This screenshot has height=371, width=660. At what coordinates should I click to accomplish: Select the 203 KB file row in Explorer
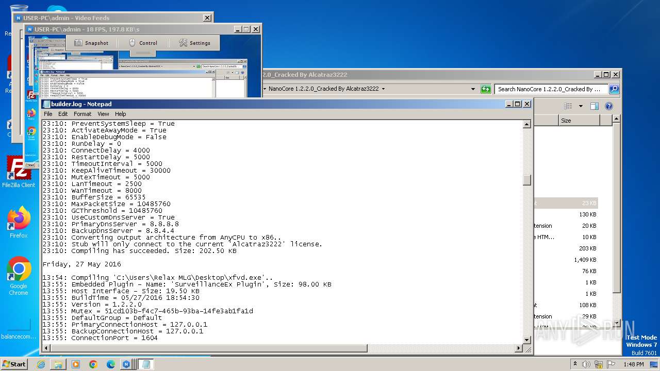pyautogui.click(x=566, y=248)
